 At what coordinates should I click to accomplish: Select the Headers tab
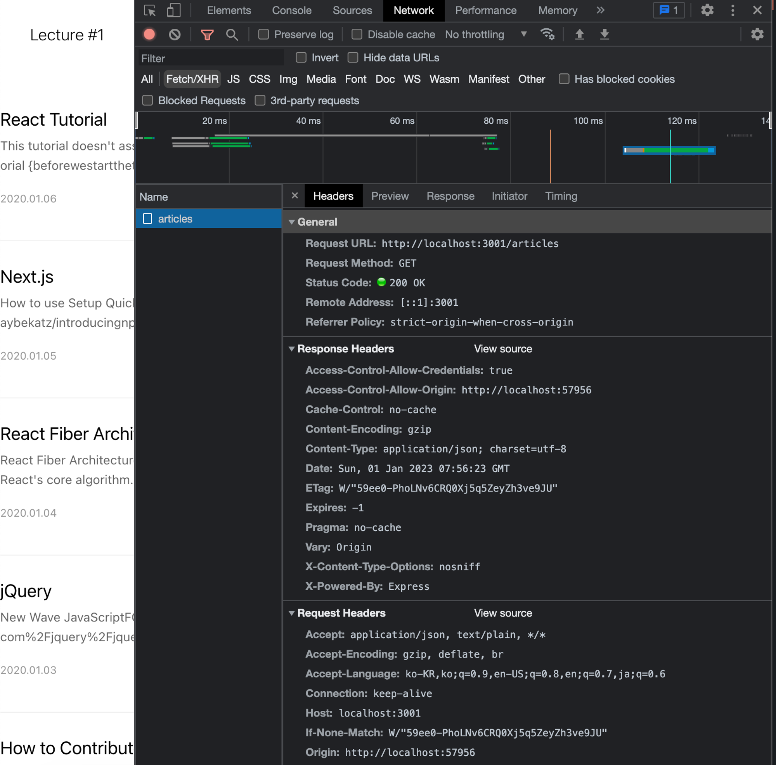333,196
